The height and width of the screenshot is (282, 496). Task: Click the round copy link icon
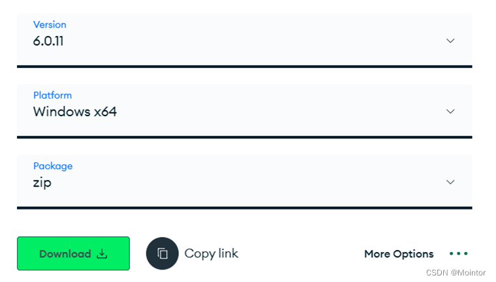(x=163, y=253)
